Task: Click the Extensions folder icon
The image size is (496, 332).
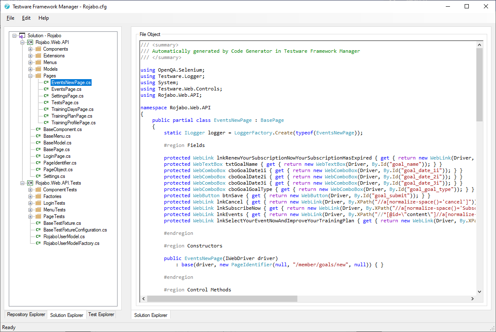Action: point(38,55)
